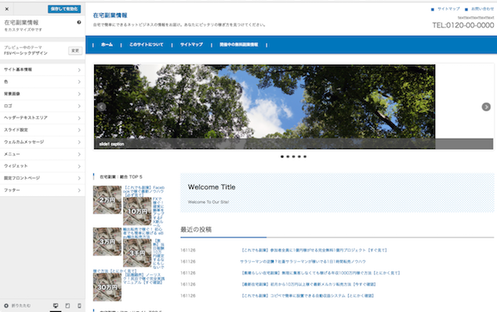Select the fifth slider pagination dot
The width and height of the screenshot is (497, 312).
tap(305, 157)
